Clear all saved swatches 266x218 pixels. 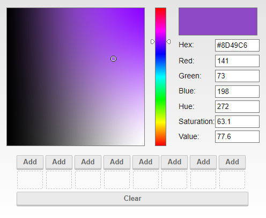(x=132, y=199)
